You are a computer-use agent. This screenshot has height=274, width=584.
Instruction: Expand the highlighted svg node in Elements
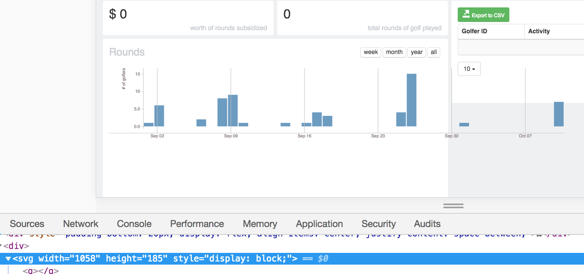[x=8, y=258]
